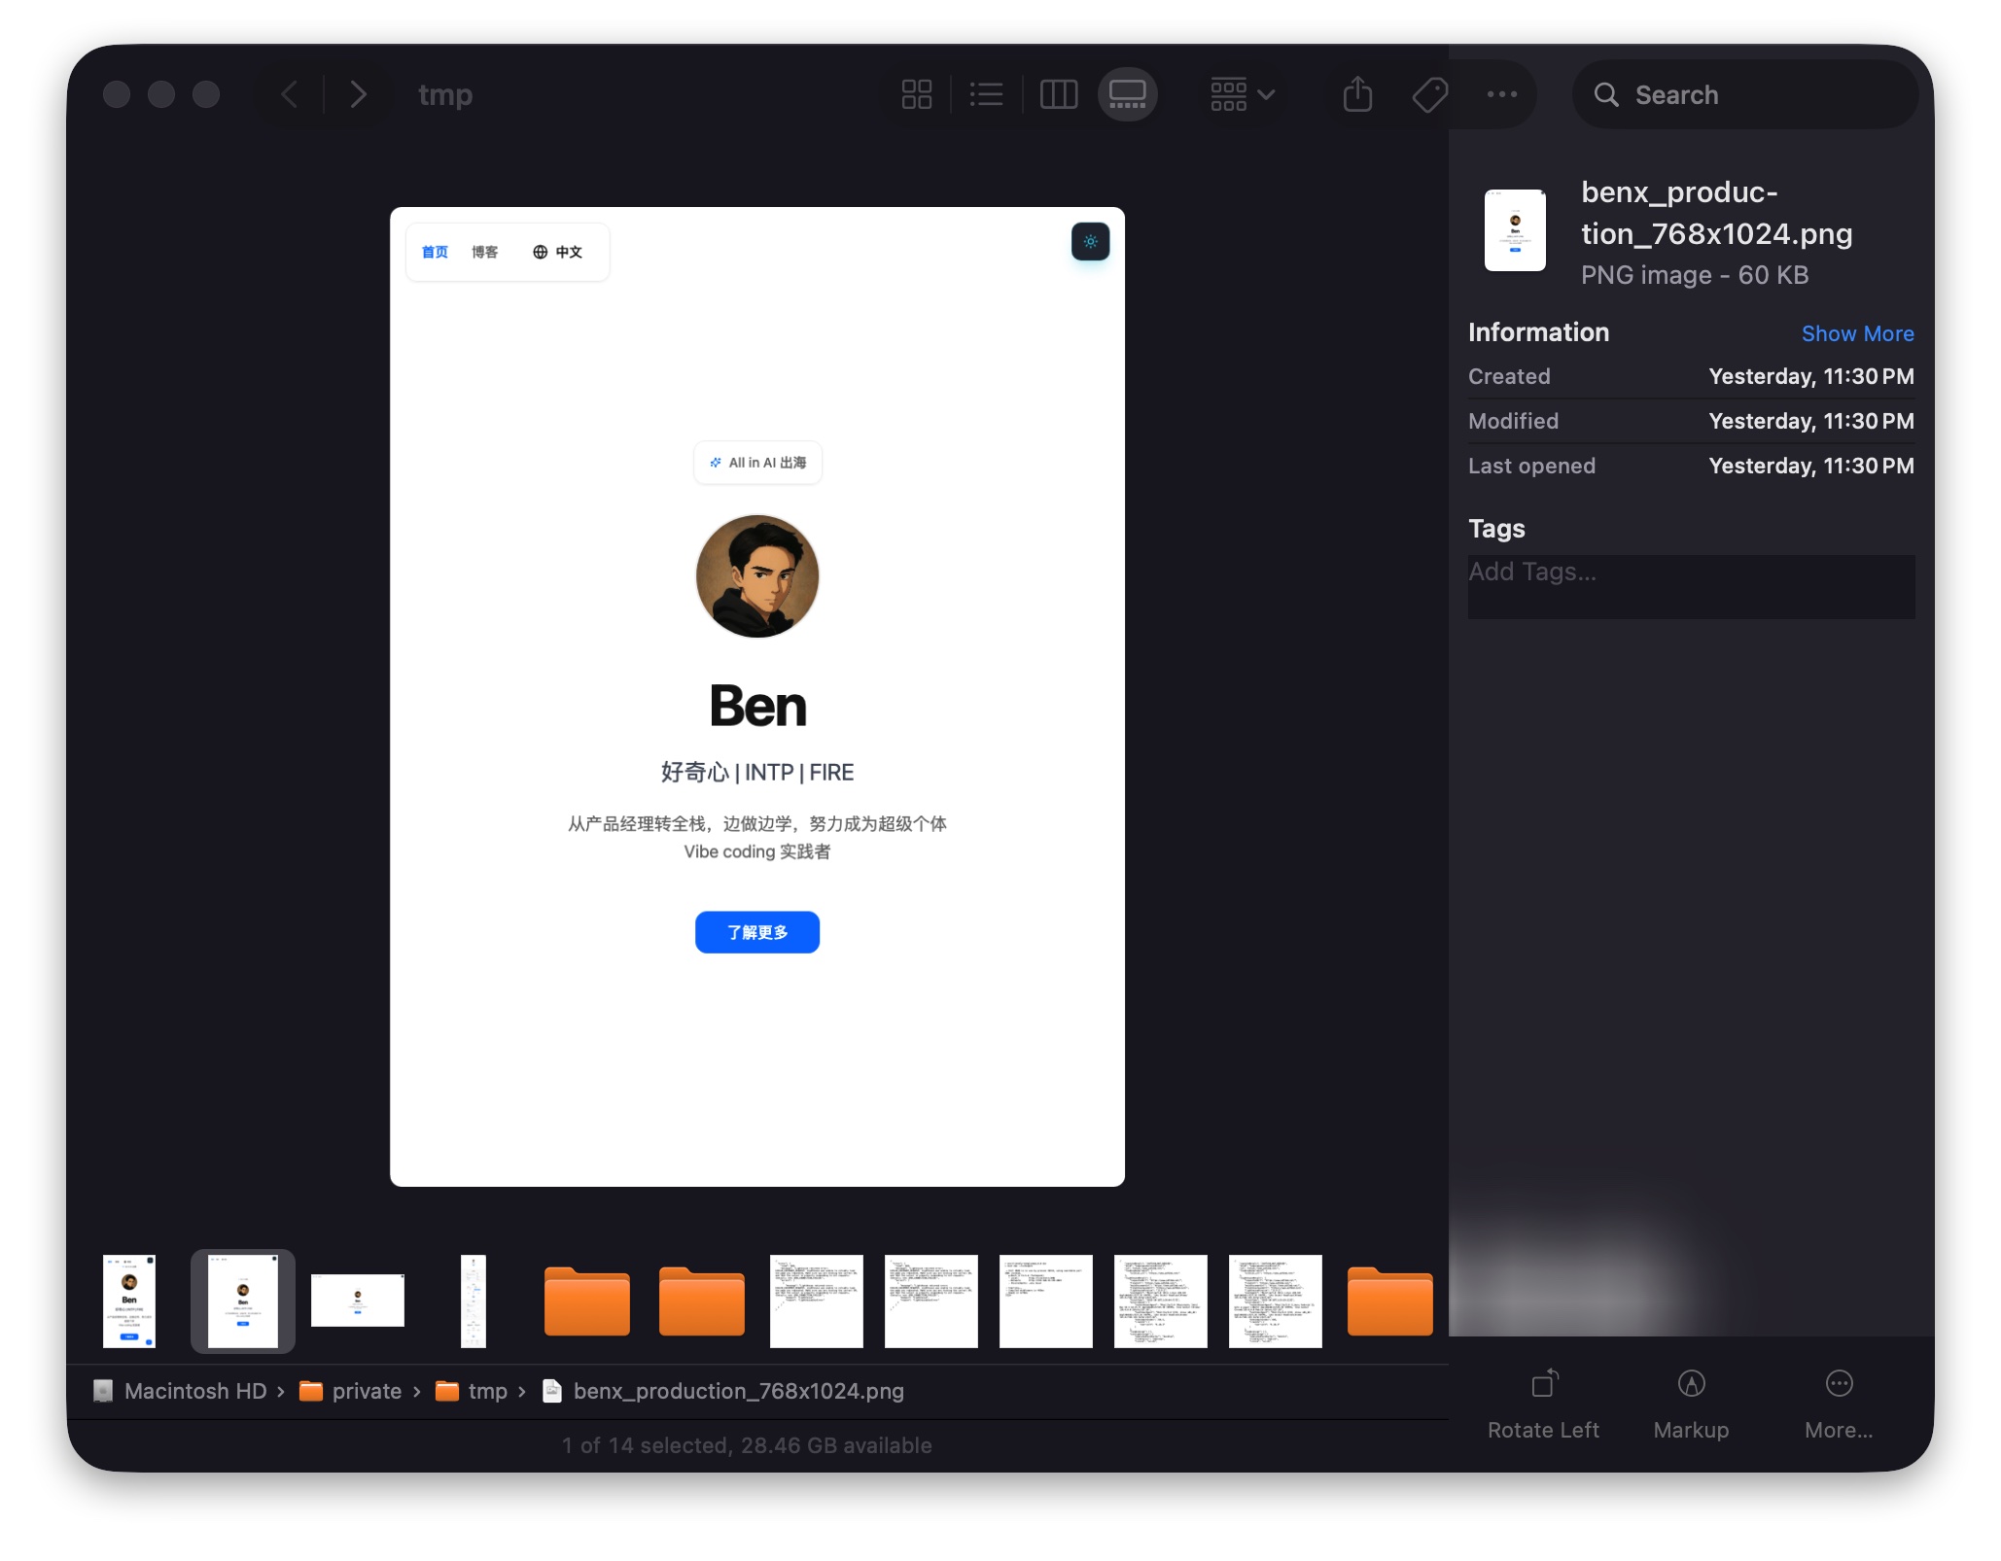
Task: Open the Group By dropdown
Action: click(1242, 94)
